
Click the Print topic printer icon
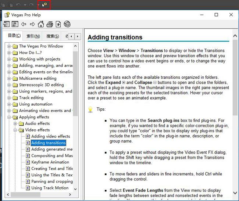click(x=50, y=24)
